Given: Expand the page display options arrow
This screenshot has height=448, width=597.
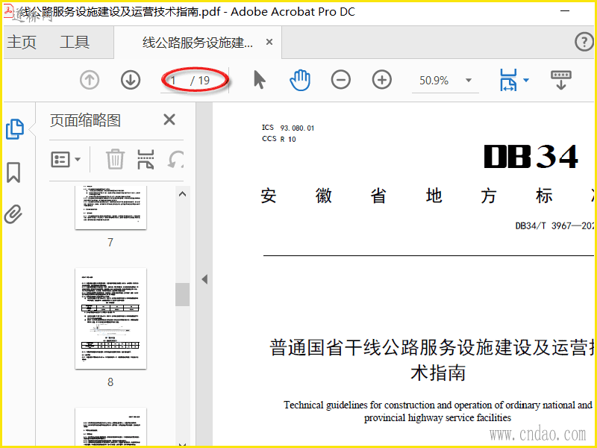Looking at the screenshot, I should click(526, 80).
